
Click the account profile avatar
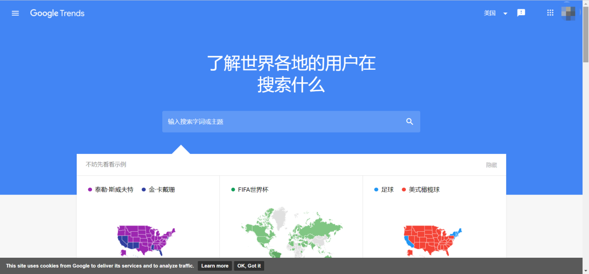coord(569,13)
